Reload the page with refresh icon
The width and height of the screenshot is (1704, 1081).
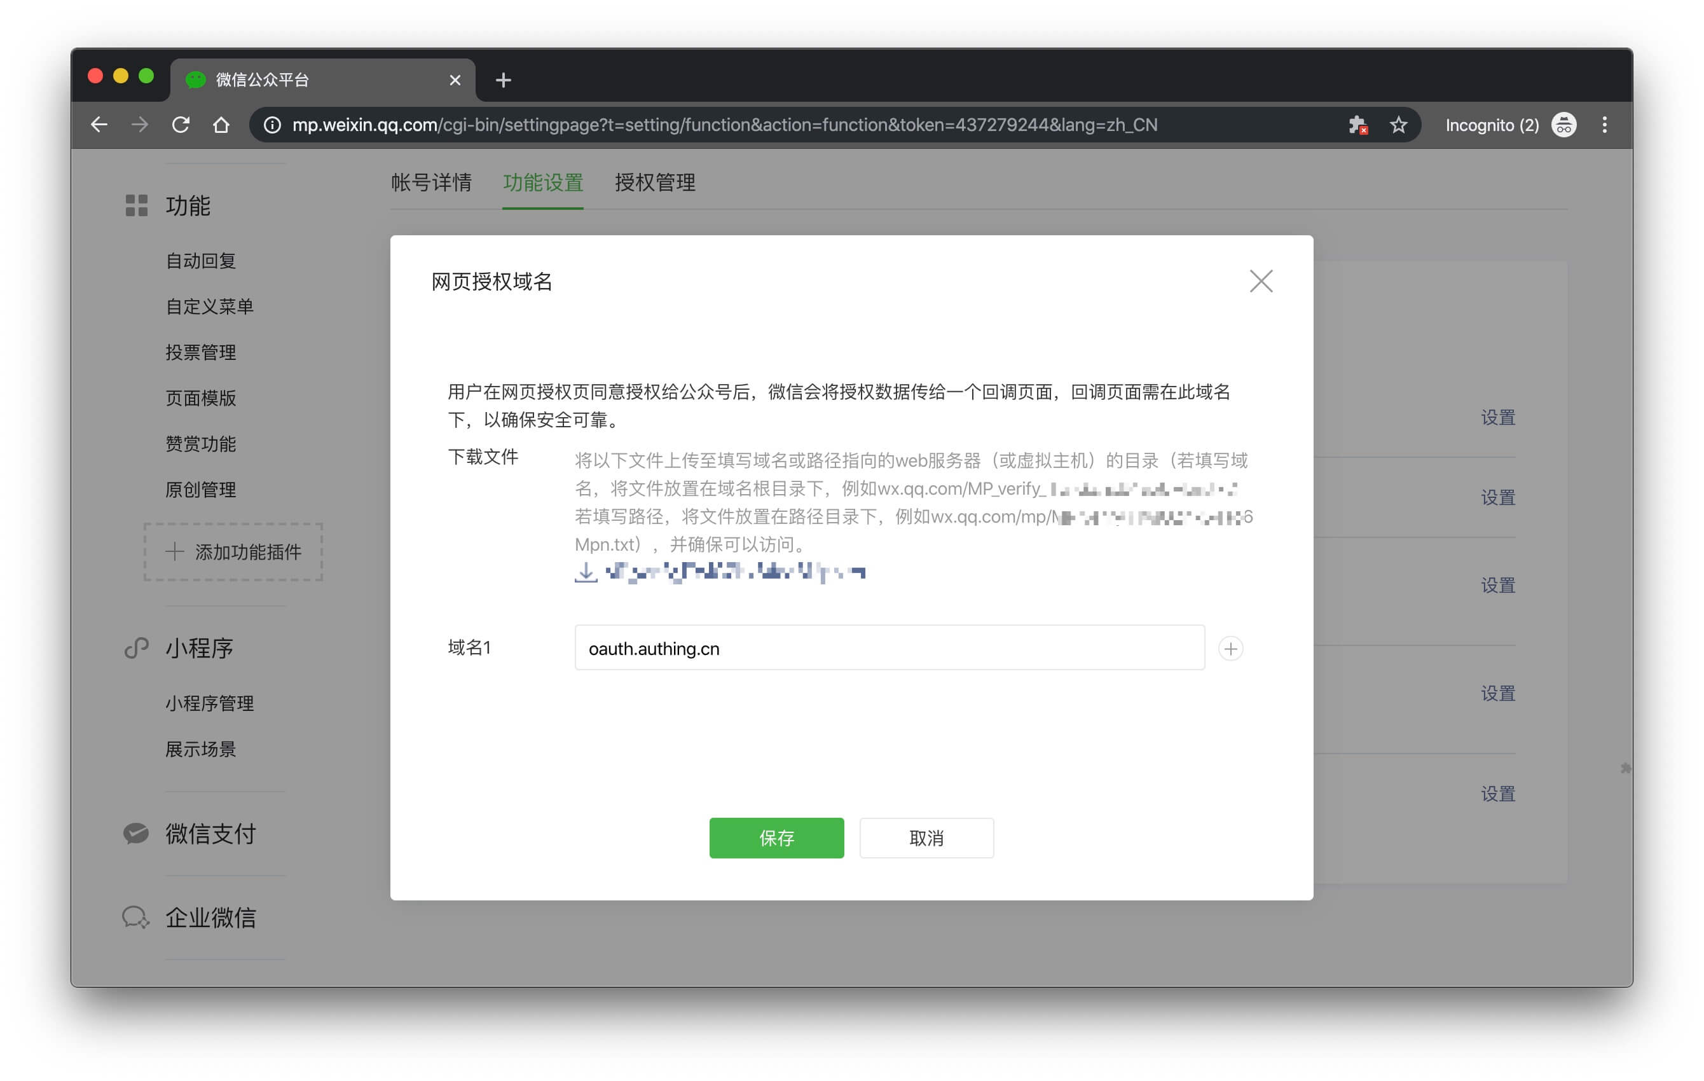pyautogui.click(x=181, y=125)
